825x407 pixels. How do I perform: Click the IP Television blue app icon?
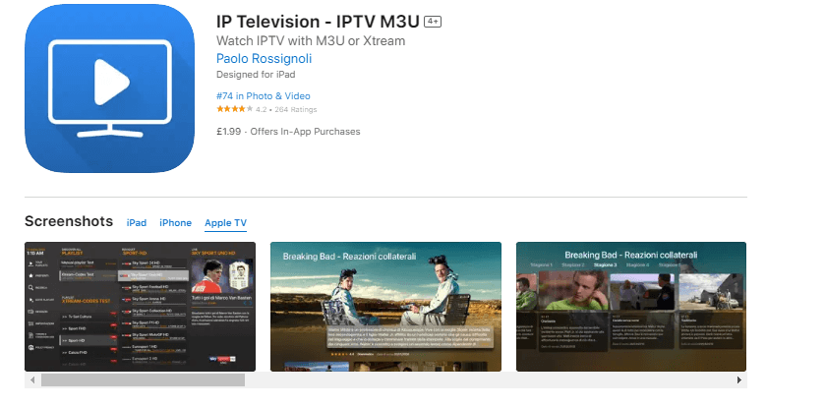(x=109, y=88)
